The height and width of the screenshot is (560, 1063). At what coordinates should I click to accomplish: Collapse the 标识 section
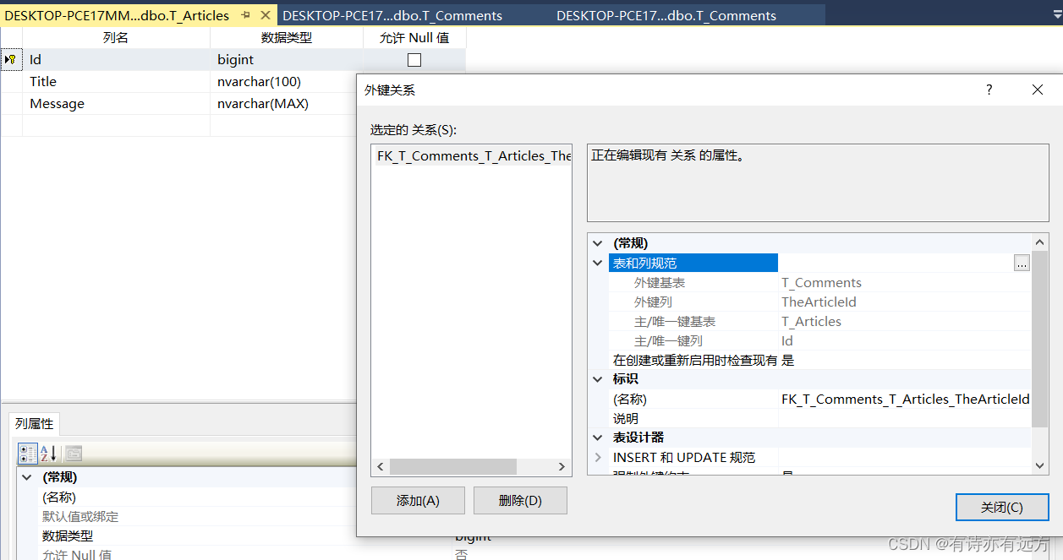598,379
